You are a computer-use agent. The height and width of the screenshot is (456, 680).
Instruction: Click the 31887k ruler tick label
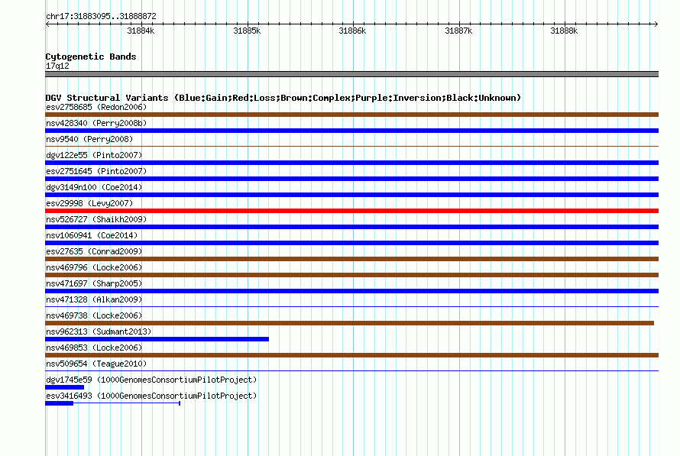(x=458, y=31)
